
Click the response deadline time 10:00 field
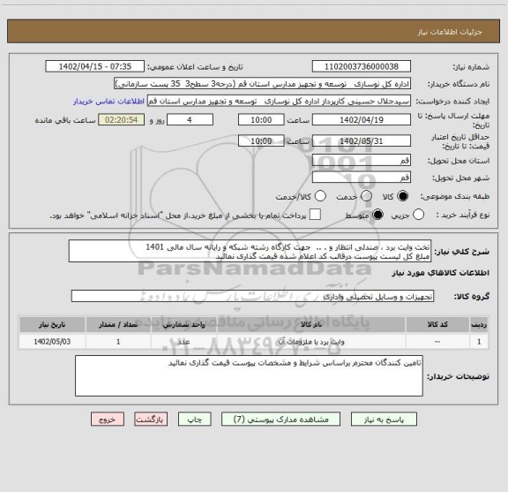(x=261, y=120)
